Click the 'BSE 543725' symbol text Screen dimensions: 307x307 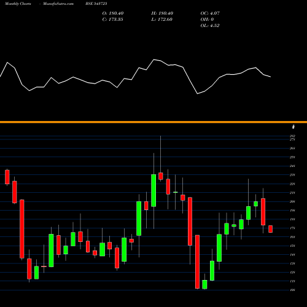point(96,4)
